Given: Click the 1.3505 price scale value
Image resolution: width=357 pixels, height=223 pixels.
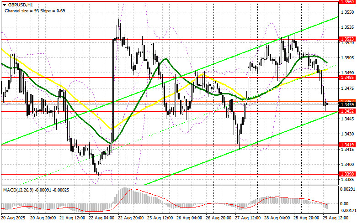Looking at the screenshot, I should click(x=348, y=57).
